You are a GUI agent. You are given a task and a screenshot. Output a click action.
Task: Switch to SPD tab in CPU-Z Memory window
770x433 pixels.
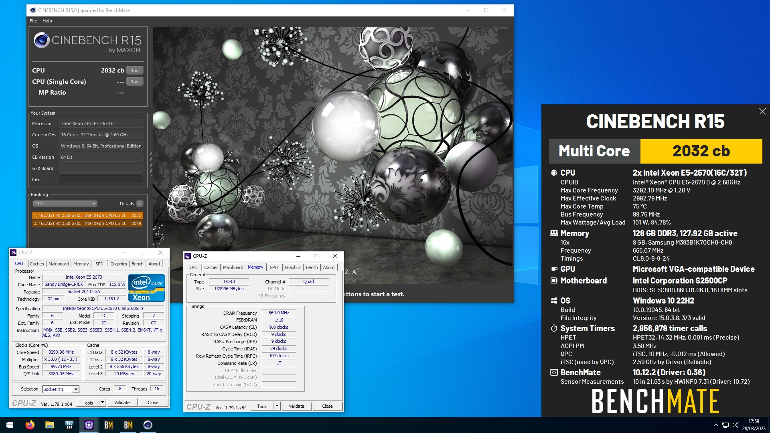(x=274, y=267)
